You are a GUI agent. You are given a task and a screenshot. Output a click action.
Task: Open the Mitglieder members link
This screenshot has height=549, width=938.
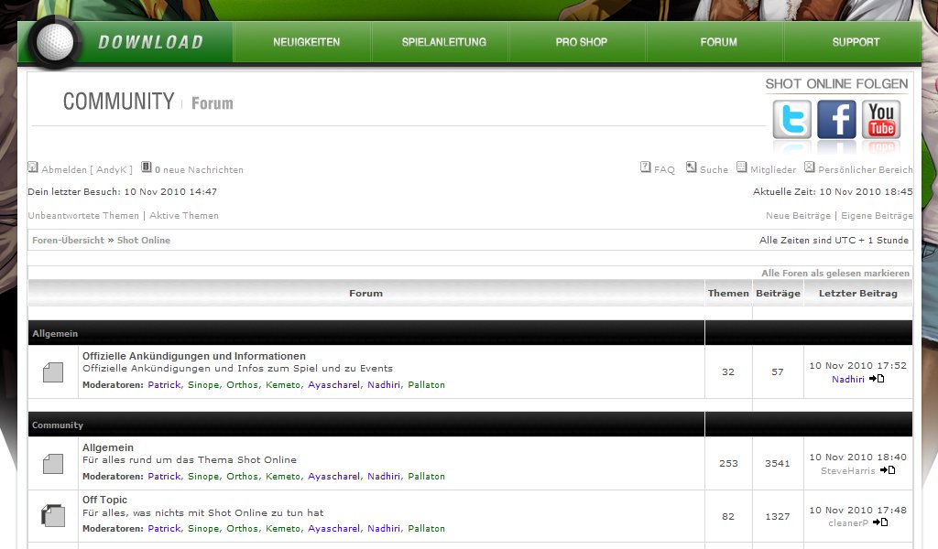pyautogui.click(x=773, y=169)
